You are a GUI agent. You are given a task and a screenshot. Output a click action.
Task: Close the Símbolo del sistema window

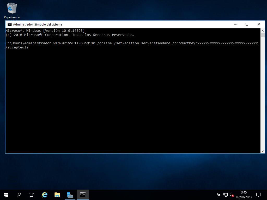pyautogui.click(x=259, y=24)
